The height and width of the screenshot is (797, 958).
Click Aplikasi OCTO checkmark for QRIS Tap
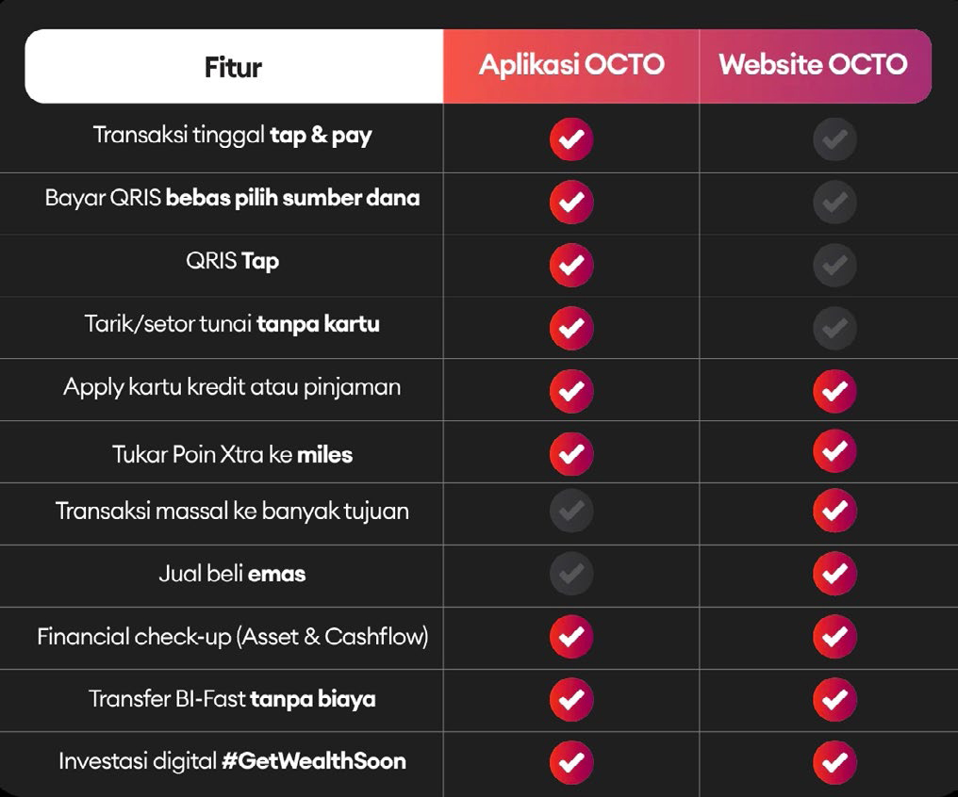point(571,265)
